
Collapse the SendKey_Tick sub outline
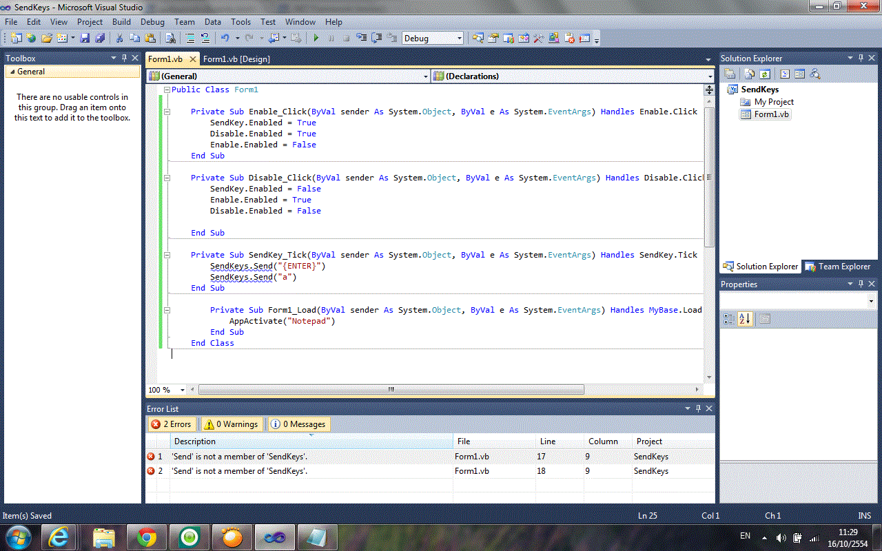coord(167,255)
